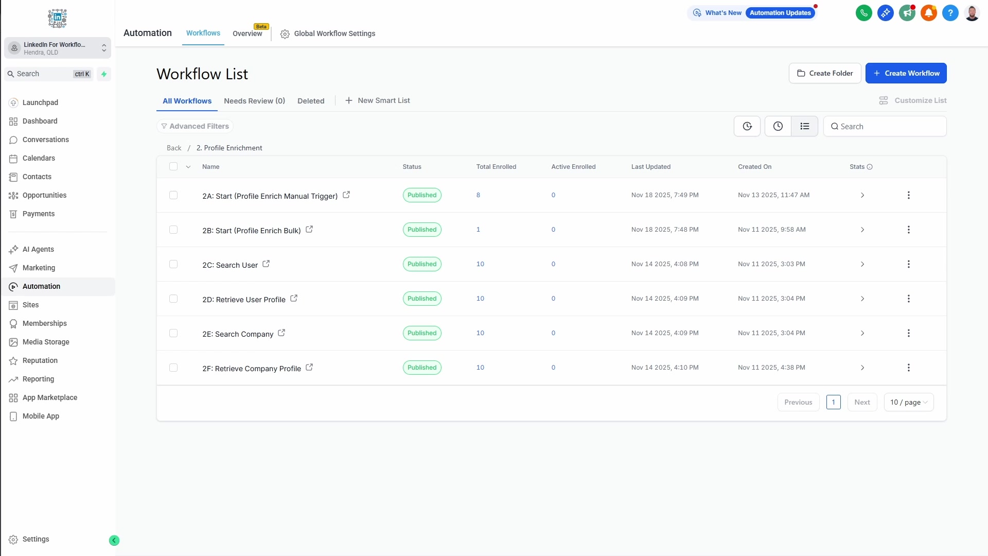Expand the LinkedIn For Workflow account switcher
988x556 pixels.
point(58,48)
